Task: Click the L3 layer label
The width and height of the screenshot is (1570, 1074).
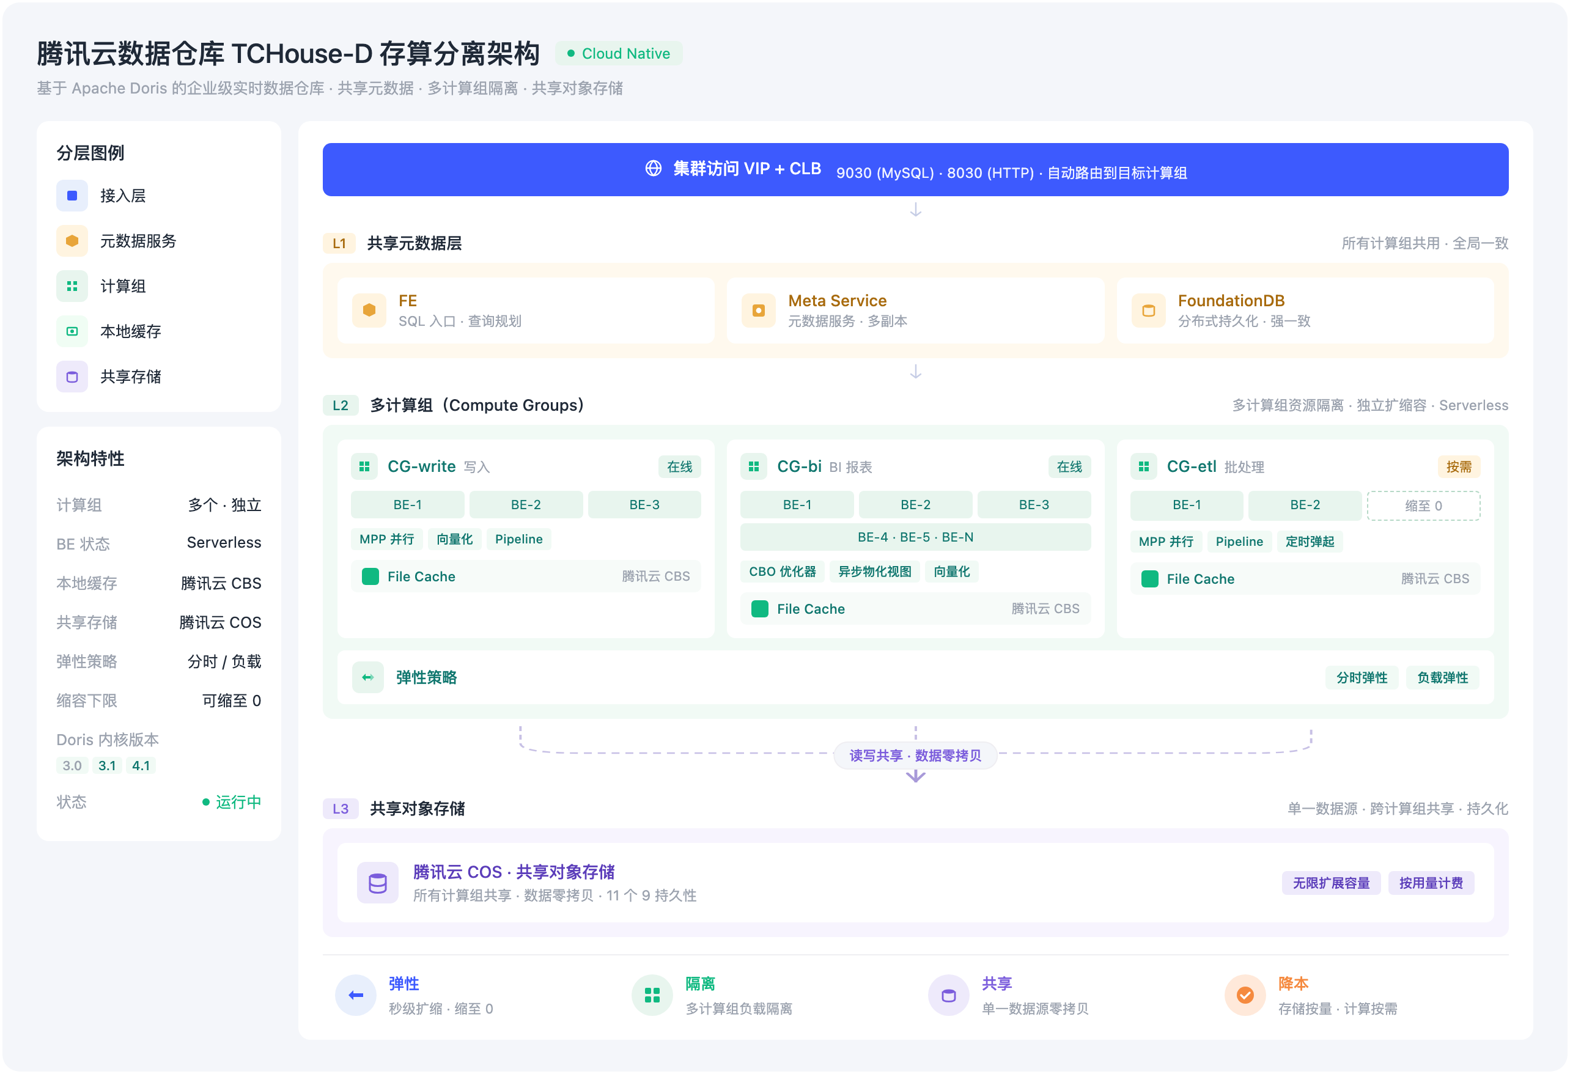Action: point(341,809)
